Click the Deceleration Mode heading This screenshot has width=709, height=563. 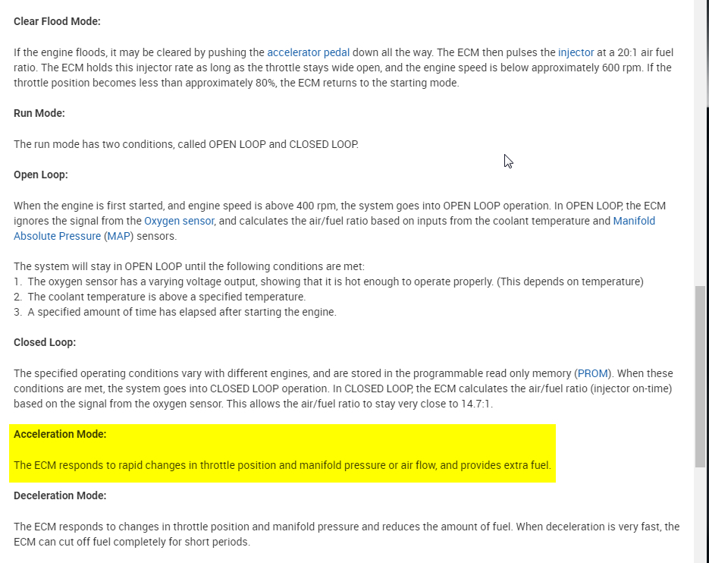tap(60, 495)
